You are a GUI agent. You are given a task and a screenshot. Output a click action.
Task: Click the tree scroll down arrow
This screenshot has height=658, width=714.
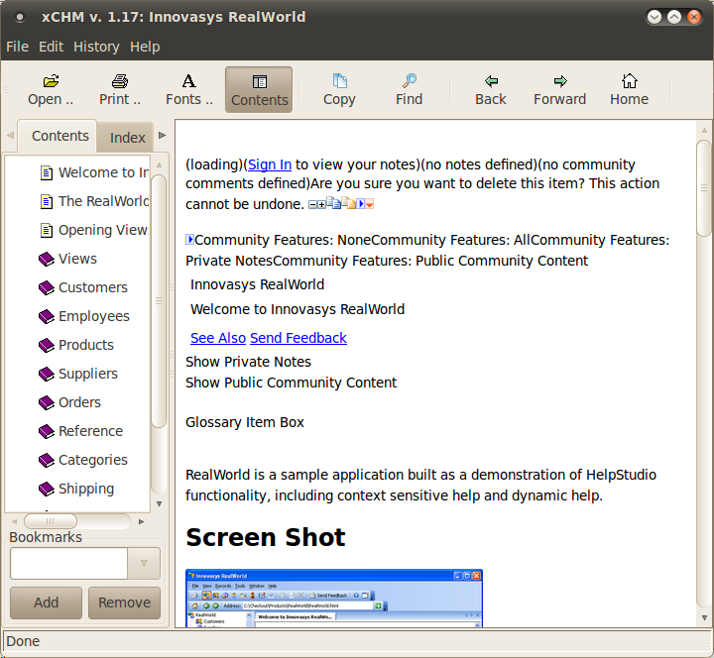159,503
